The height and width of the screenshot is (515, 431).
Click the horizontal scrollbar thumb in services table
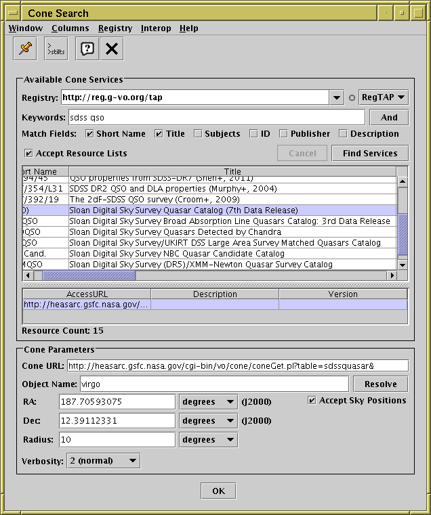tap(89, 275)
